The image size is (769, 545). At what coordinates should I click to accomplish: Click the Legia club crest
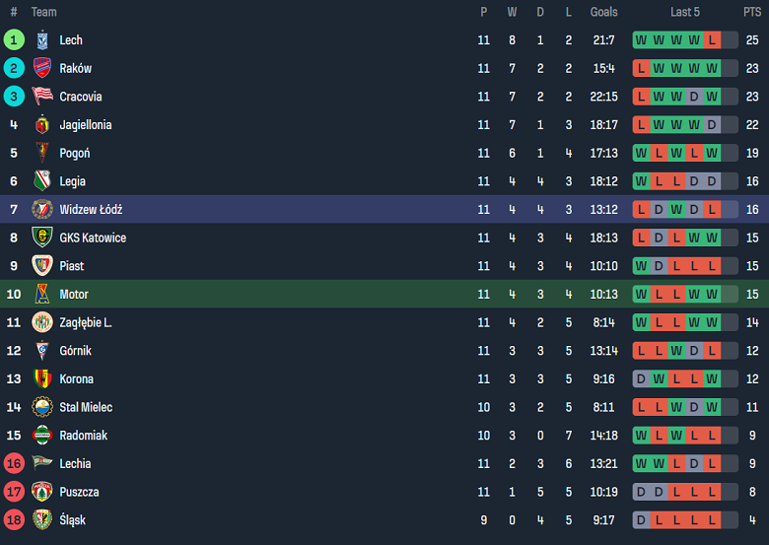click(x=41, y=181)
